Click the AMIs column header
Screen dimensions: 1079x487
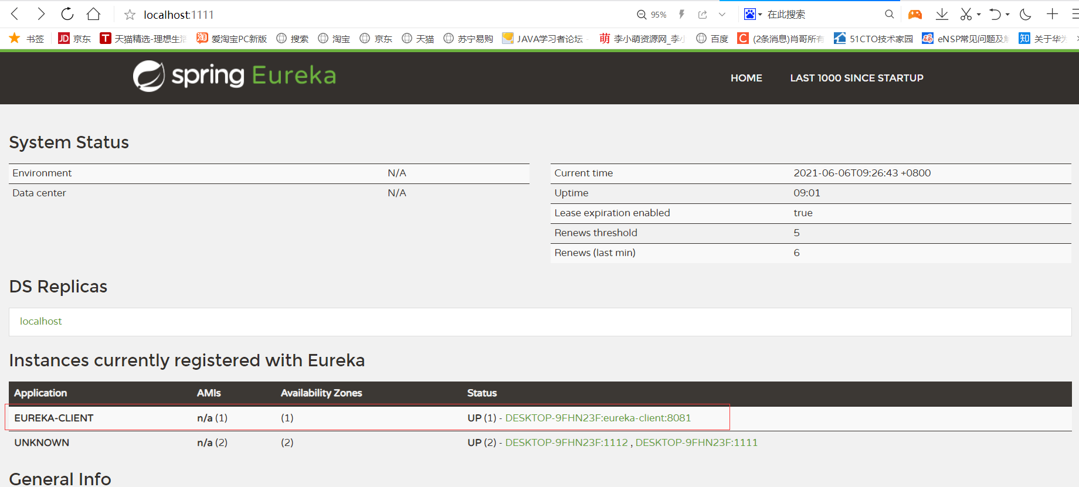tap(209, 393)
